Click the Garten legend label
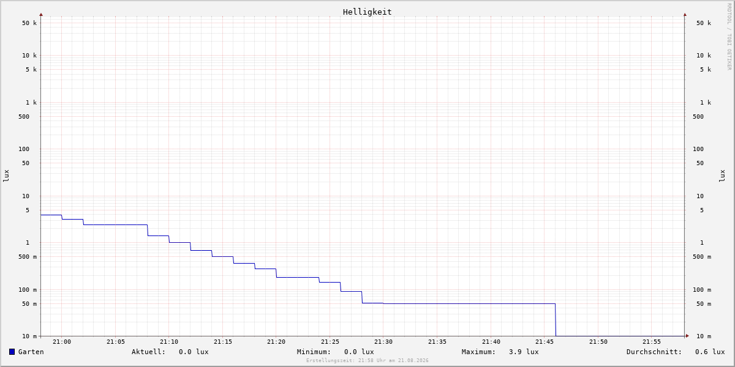 (31, 352)
